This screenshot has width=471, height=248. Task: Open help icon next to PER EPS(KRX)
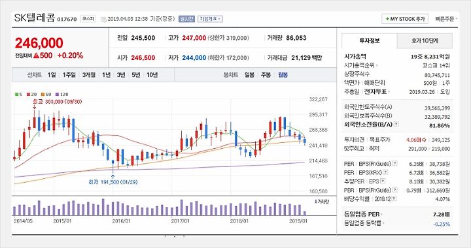pyautogui.click(x=386, y=172)
